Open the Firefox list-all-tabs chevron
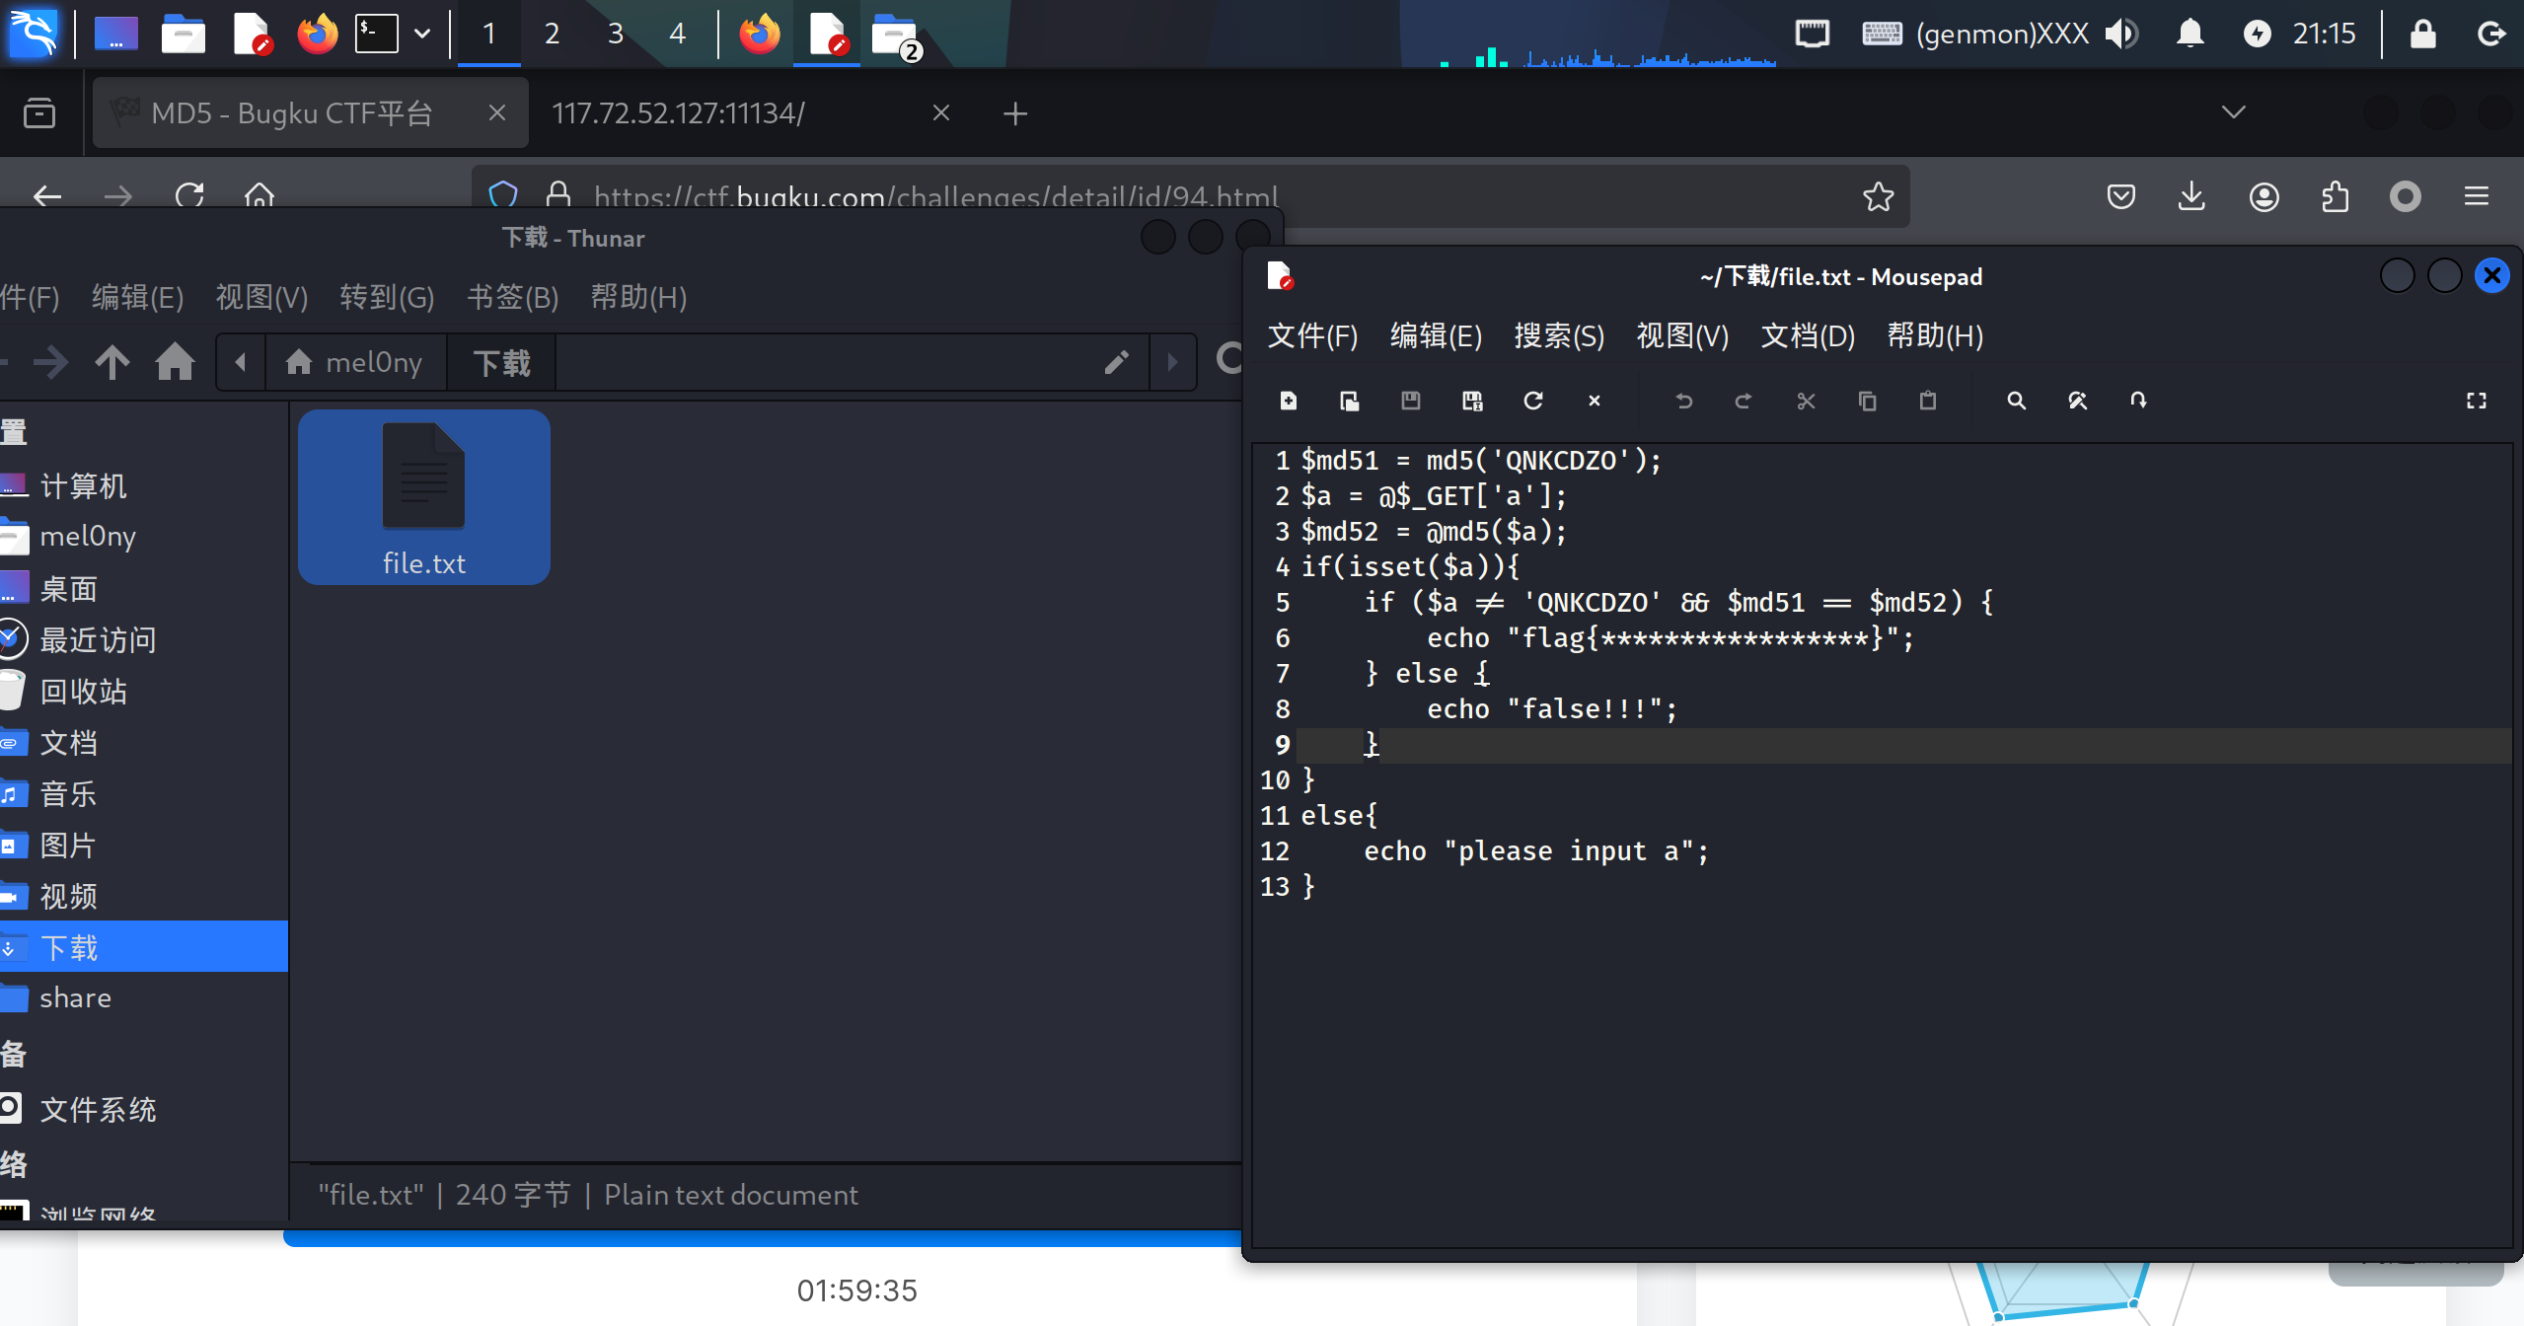The width and height of the screenshot is (2524, 1326). [2233, 112]
